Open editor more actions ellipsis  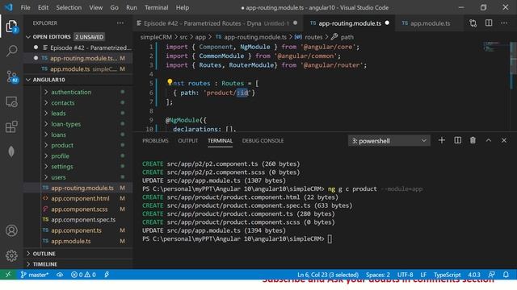point(504,23)
